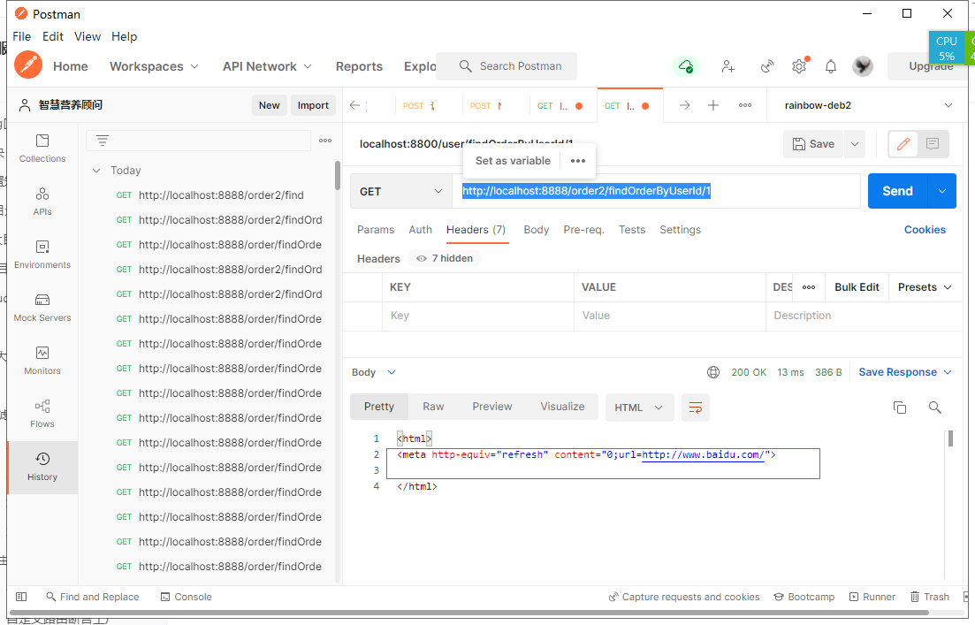This screenshot has width=975, height=625.
Task: Open the Cookies link
Action: [x=925, y=230]
